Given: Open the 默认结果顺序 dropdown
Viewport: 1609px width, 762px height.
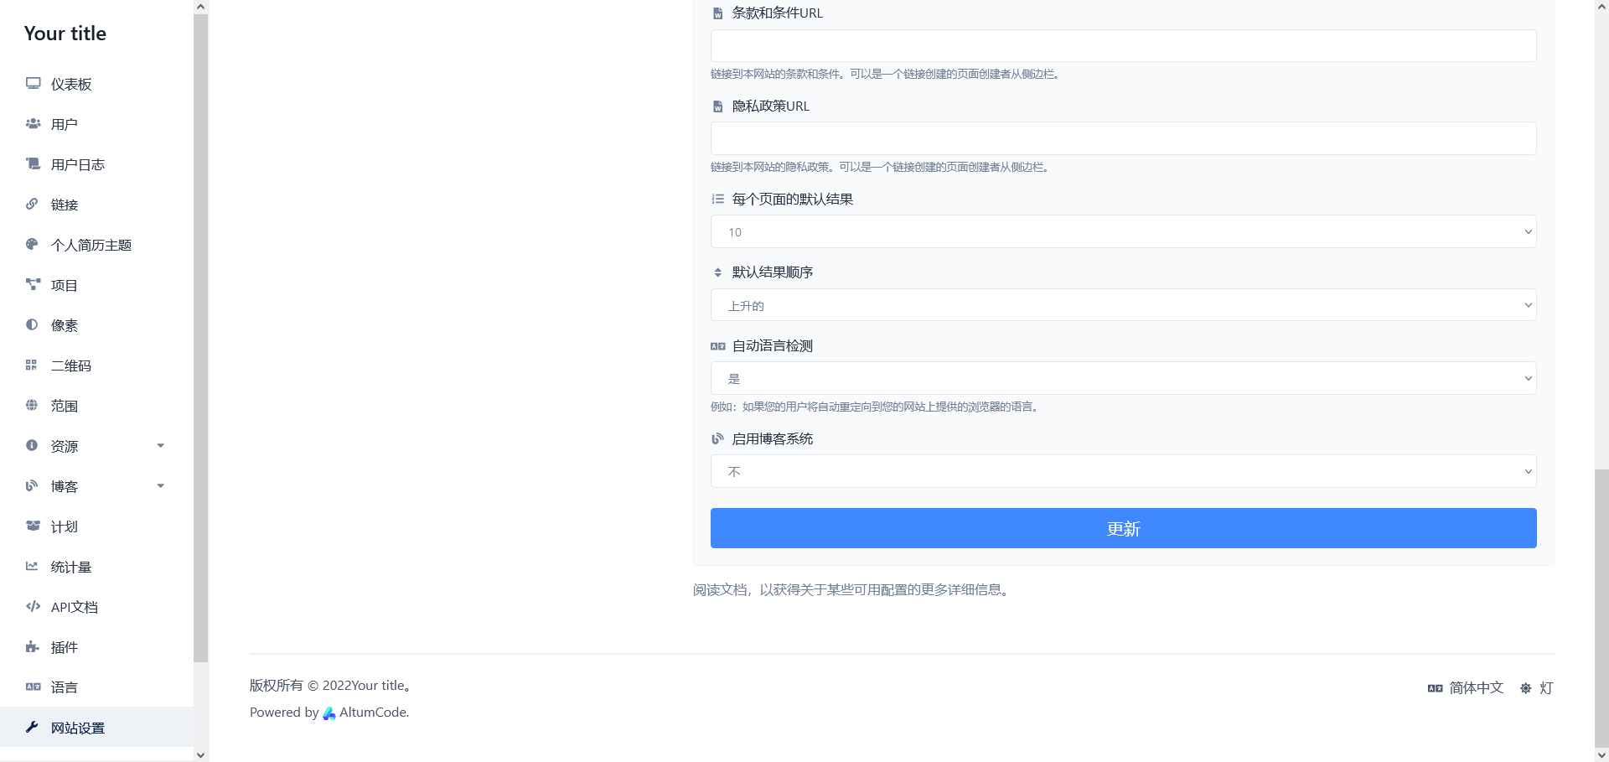Looking at the screenshot, I should tap(1123, 305).
